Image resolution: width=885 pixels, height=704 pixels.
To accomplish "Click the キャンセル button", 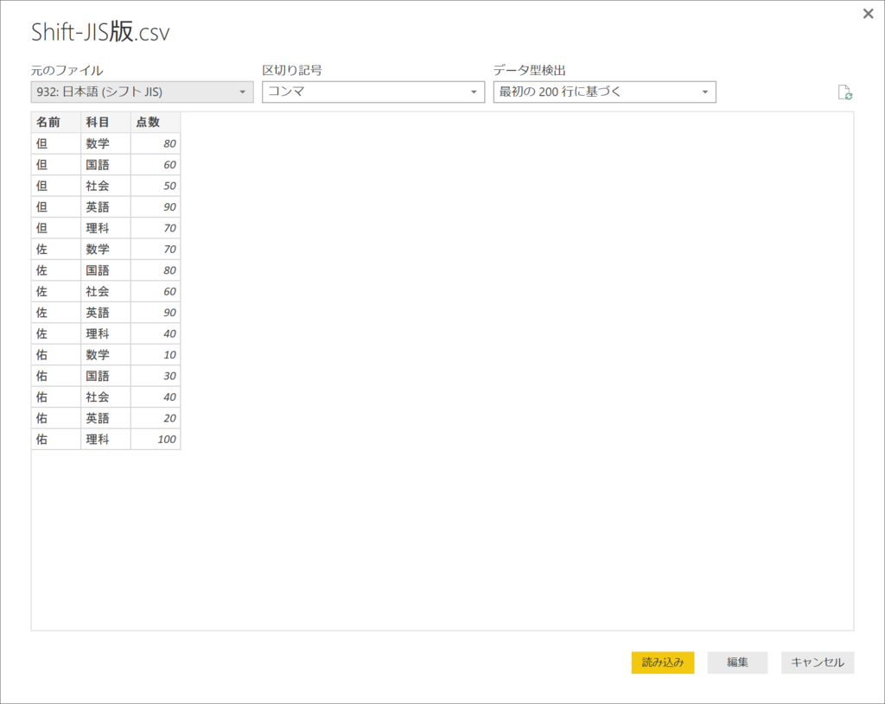I will click(x=818, y=663).
